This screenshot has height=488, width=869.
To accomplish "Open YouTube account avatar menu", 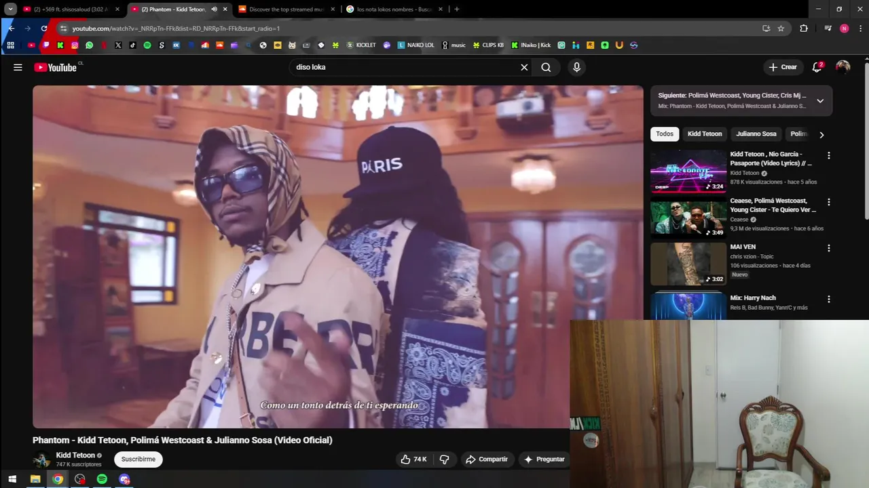I will coord(843,67).
